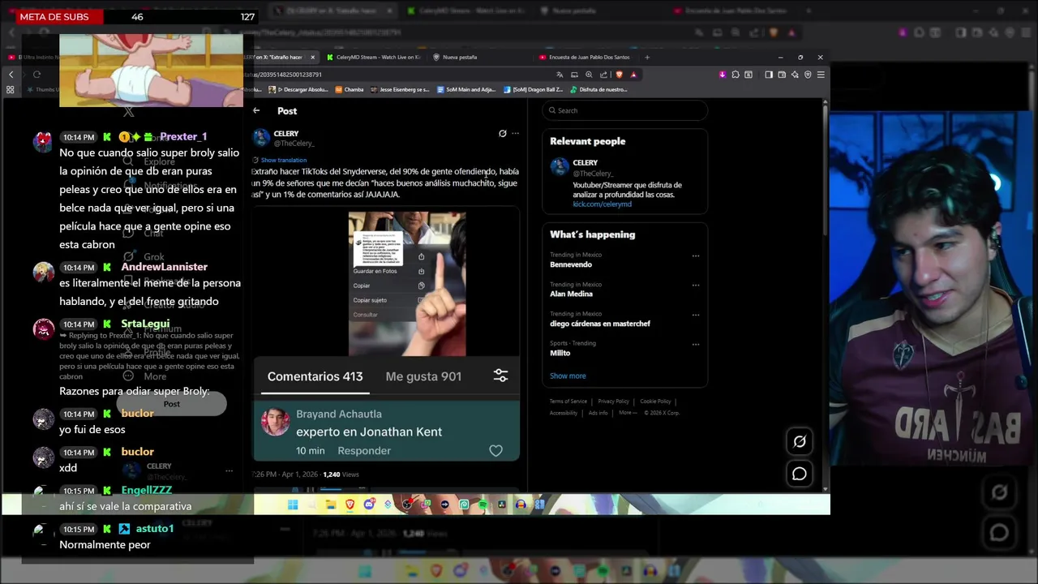Screen dimensions: 1038x584
Task: Open Alan Medina trending topic
Action: pos(571,294)
